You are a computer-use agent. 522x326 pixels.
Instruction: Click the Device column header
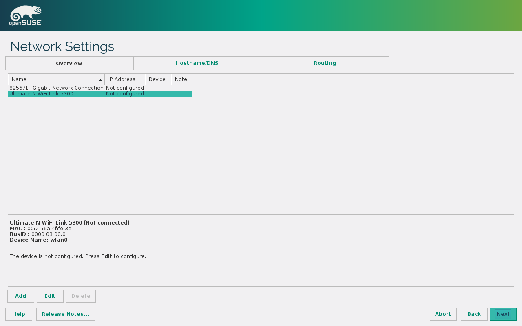tap(157, 79)
